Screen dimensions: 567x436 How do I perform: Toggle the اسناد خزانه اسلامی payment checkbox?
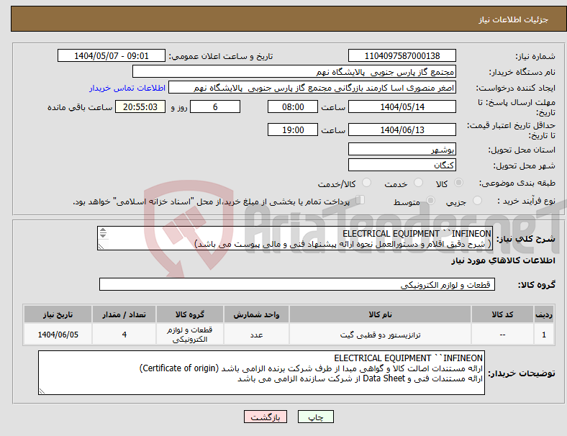tap(360, 200)
